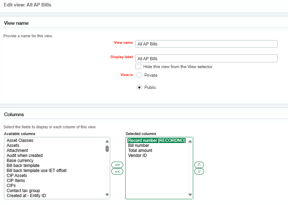Click the Display label input field
The height and width of the screenshot is (205, 288).
pyautogui.click(x=206, y=58)
